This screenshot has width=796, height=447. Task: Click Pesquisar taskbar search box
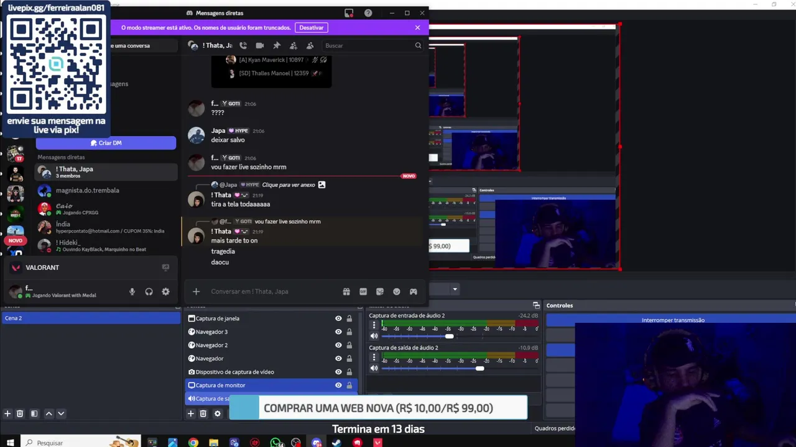coord(81,443)
